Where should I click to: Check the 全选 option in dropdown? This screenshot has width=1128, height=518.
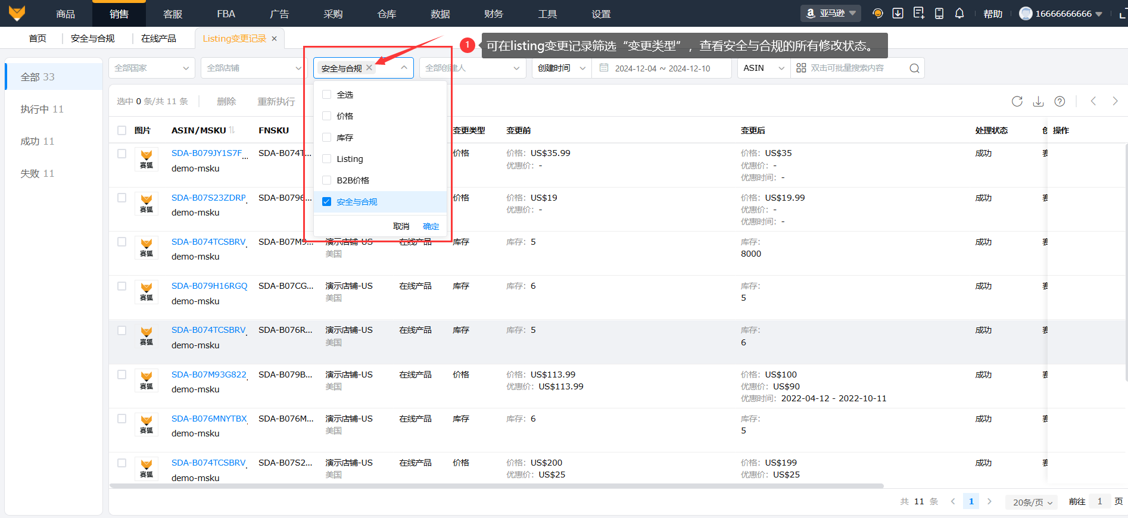click(327, 95)
